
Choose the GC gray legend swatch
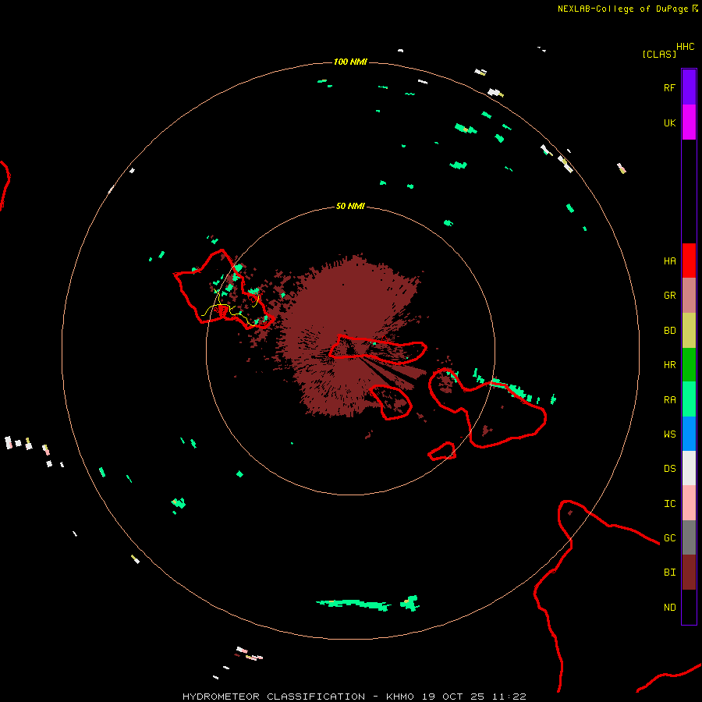click(x=689, y=537)
